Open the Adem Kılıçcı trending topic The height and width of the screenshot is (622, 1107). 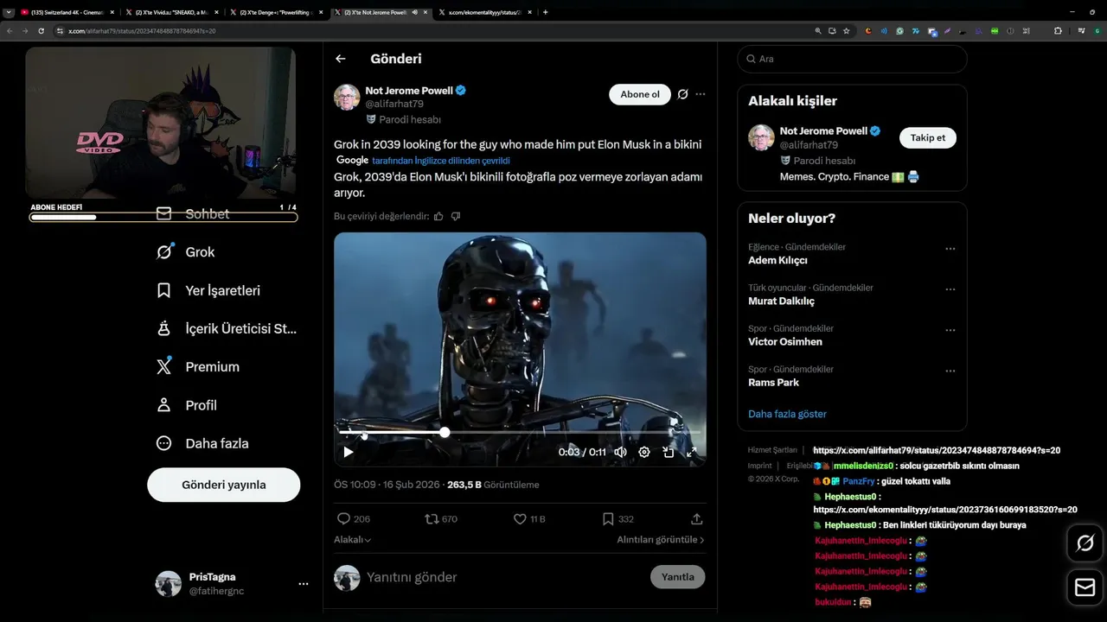tap(777, 260)
